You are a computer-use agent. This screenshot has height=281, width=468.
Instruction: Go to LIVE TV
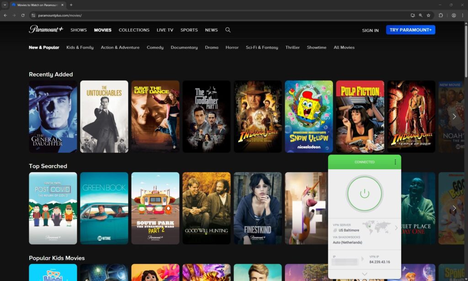tap(165, 30)
